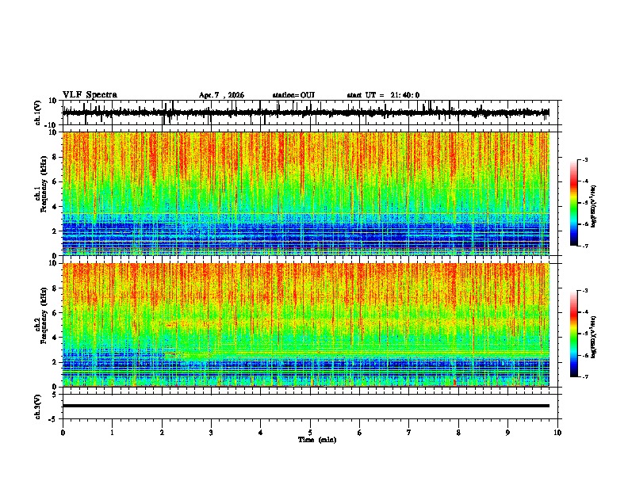Screen dimensions: 628x485
Task: Click the "6" kHz tick on ch.2 spectrogram axis
Action: (x=55, y=313)
